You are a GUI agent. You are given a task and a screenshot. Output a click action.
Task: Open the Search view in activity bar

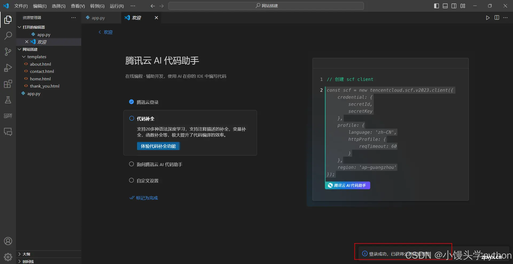click(8, 36)
